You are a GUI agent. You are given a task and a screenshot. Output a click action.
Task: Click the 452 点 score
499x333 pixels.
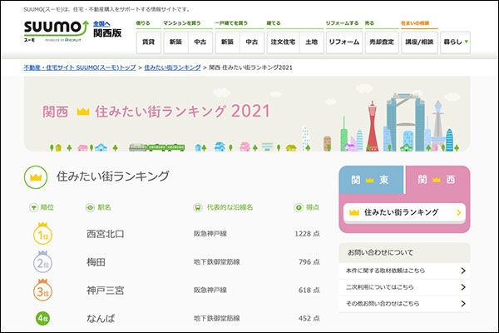[309, 318]
